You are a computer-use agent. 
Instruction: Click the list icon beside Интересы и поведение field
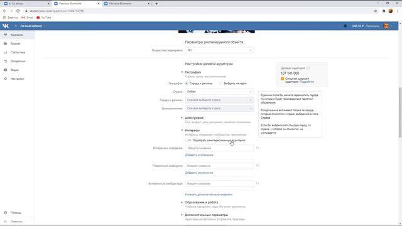point(258,148)
